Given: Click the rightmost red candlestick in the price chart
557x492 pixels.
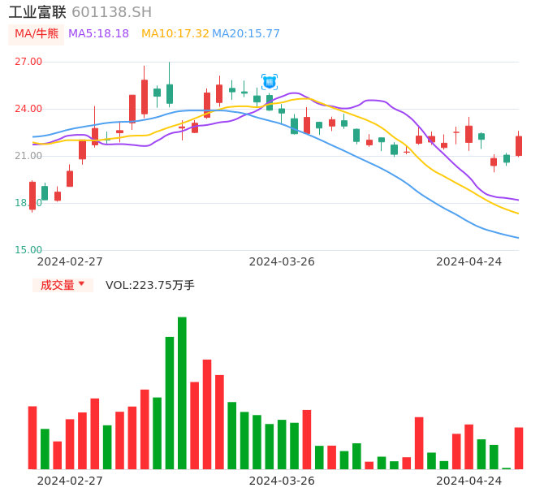Looking at the screenshot, I should [x=519, y=145].
